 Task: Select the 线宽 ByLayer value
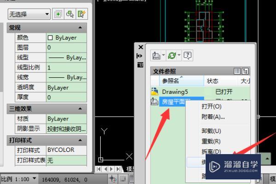coord(67,77)
